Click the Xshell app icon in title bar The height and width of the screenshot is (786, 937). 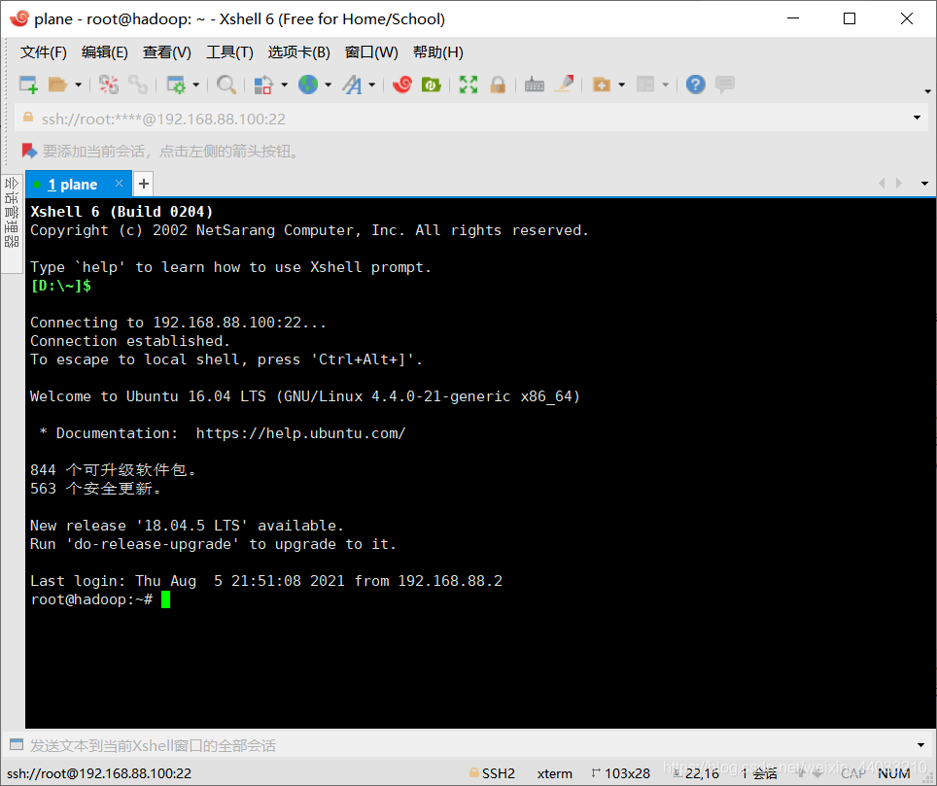pyautogui.click(x=19, y=18)
